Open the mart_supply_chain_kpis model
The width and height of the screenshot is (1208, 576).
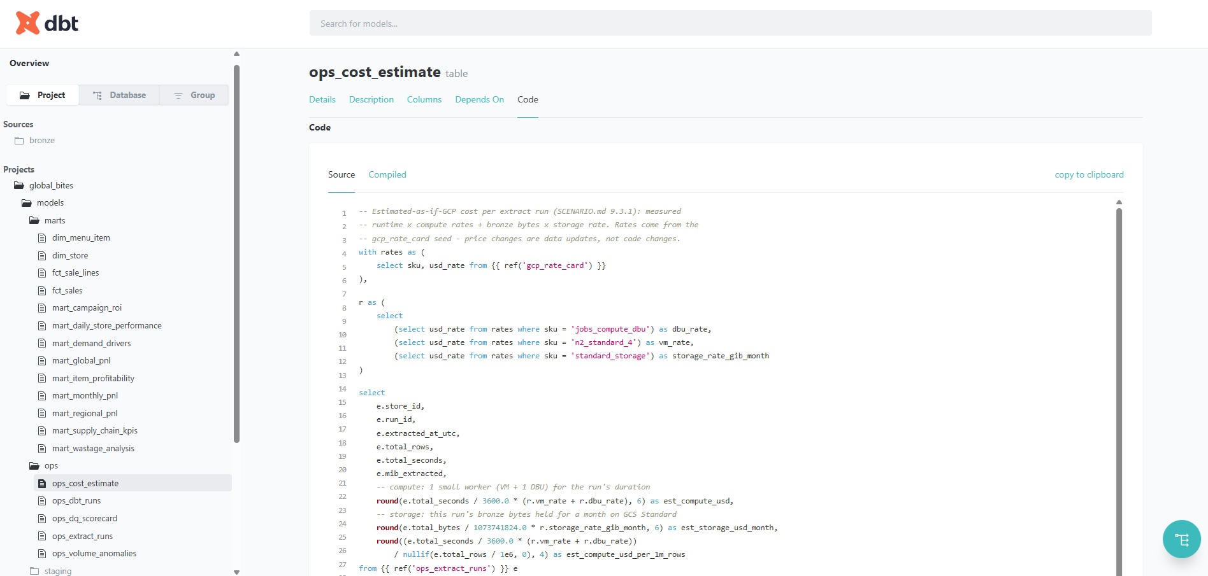(x=95, y=431)
